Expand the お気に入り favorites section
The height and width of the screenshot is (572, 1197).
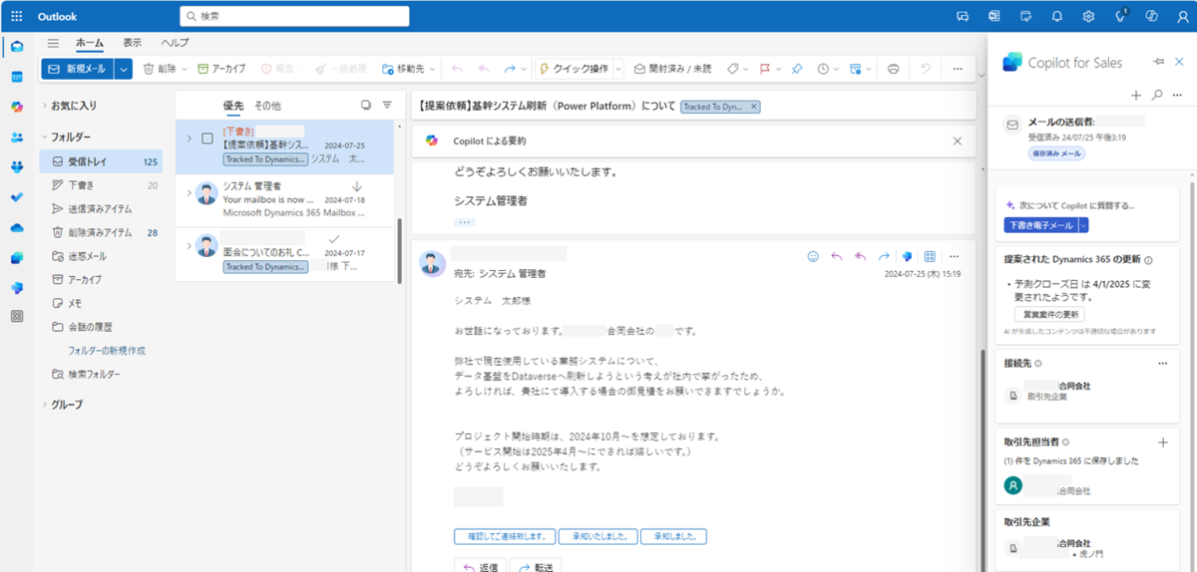point(44,105)
